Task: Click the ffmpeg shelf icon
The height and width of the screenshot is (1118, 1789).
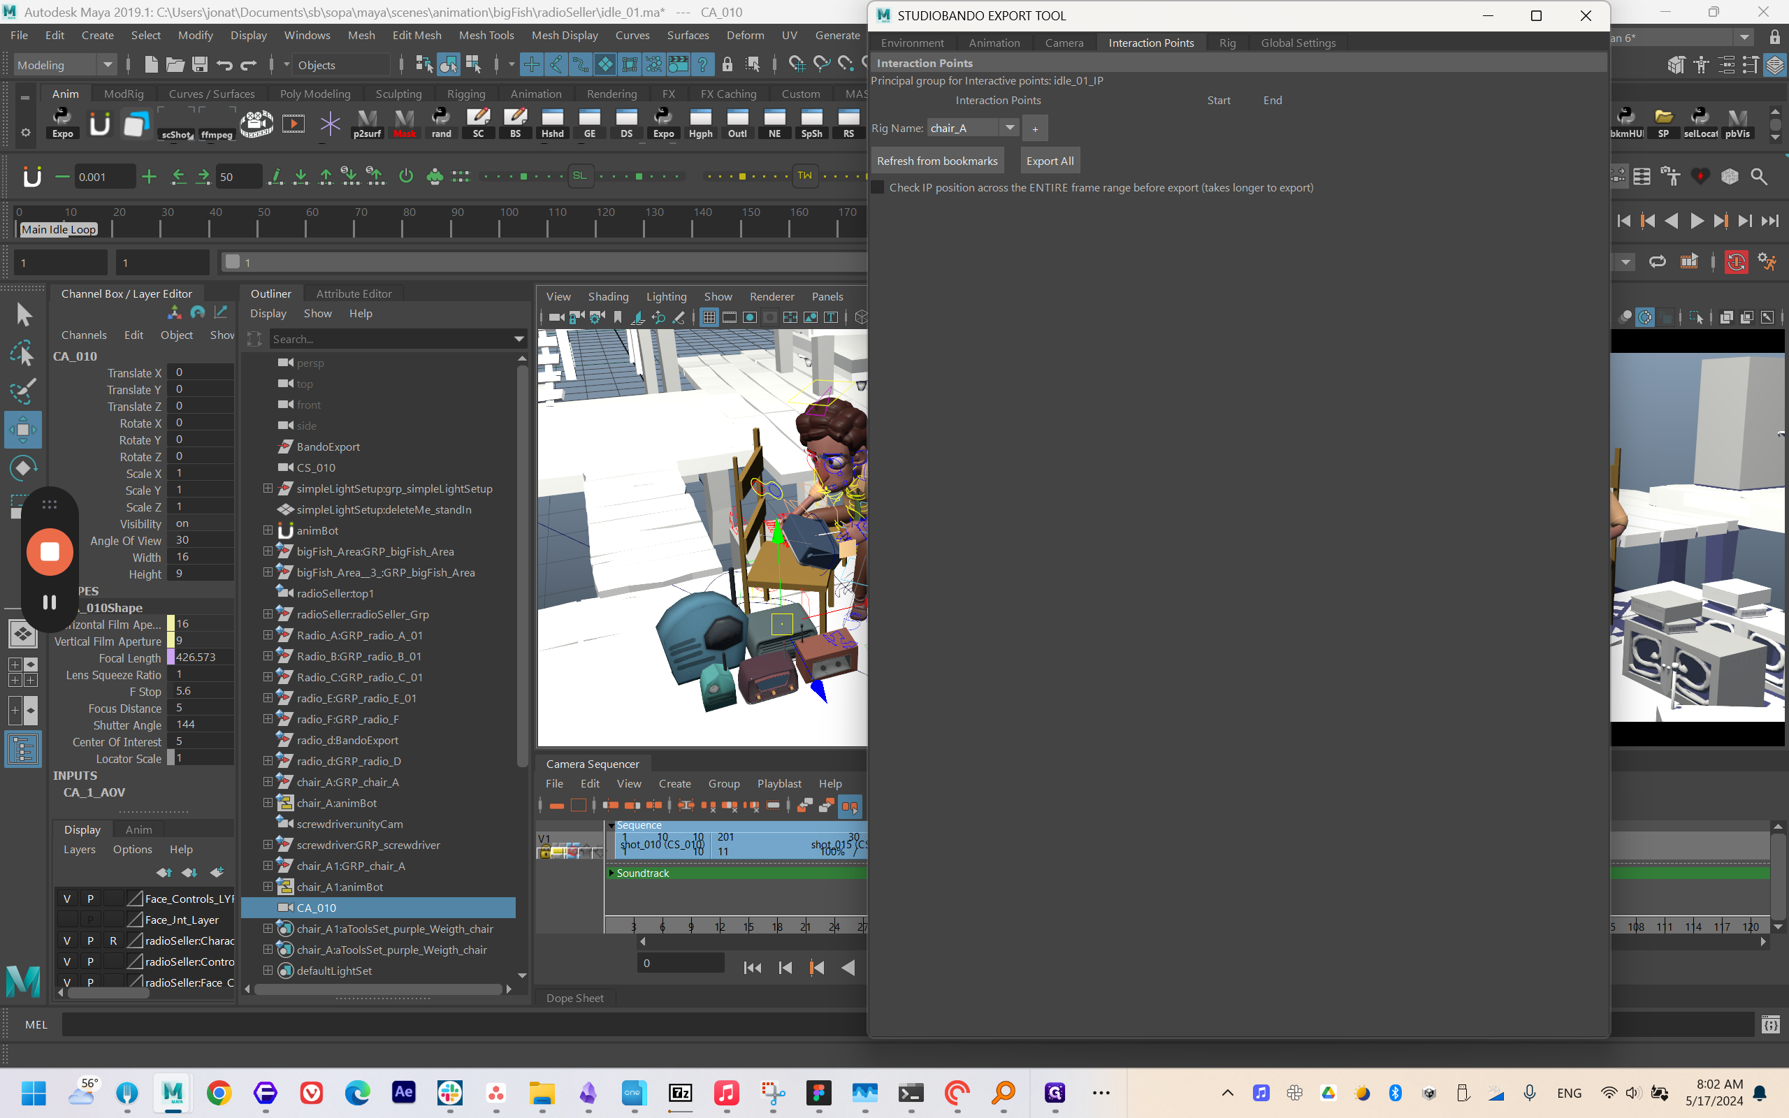Action: point(216,123)
